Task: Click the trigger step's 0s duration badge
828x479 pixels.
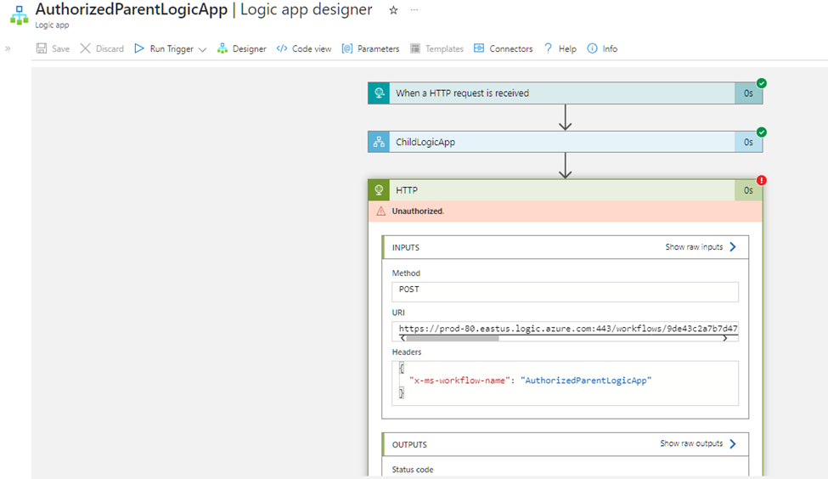Action: pyautogui.click(x=748, y=93)
